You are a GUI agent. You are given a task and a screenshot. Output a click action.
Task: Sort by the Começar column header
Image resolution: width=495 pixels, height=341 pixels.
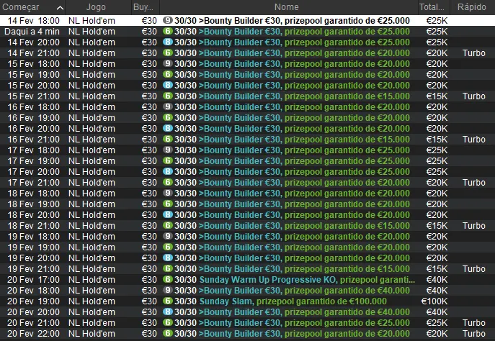[x=33, y=7]
